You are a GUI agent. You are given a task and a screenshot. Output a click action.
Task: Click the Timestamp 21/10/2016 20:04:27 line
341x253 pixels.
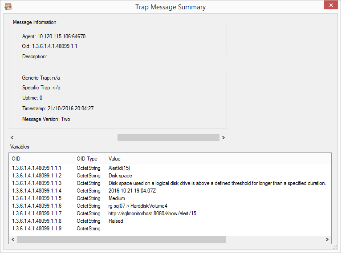coord(58,108)
